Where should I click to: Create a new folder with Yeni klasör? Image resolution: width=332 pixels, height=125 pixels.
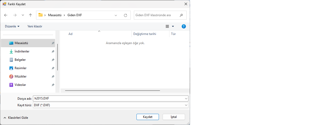coord(35,26)
